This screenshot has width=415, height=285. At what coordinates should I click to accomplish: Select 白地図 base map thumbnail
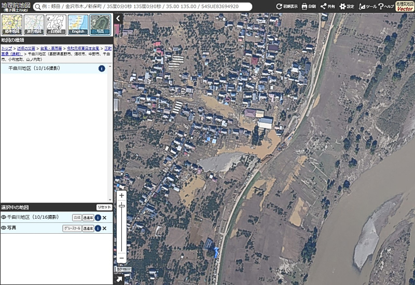(x=56, y=24)
